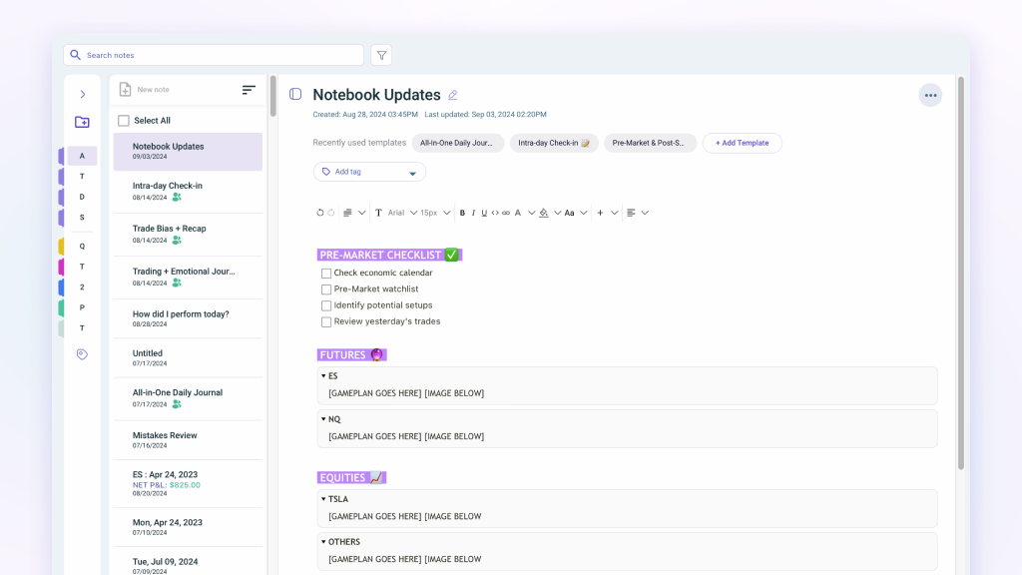Check the Select All checkbox
This screenshot has height=575, width=1022.
click(x=124, y=121)
